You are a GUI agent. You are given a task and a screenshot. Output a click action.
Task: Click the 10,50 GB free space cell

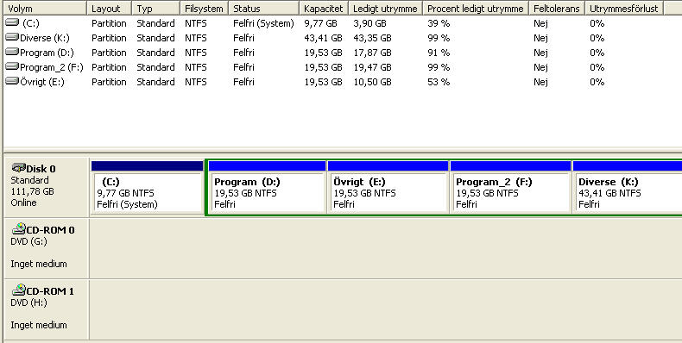pyautogui.click(x=372, y=83)
